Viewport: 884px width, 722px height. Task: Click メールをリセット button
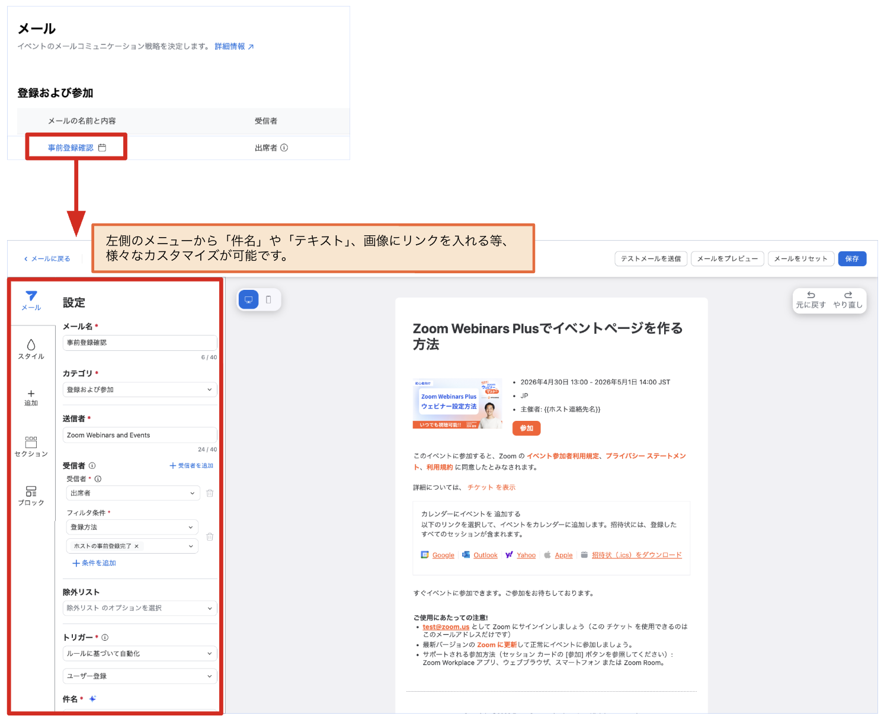(x=801, y=259)
